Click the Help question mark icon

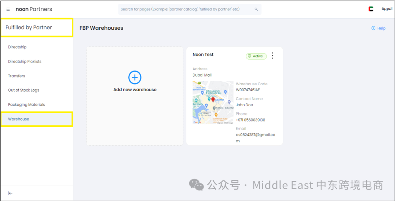373,28
